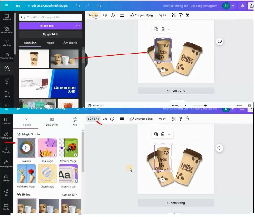Click the cloud save status icon

[x=98, y=6]
